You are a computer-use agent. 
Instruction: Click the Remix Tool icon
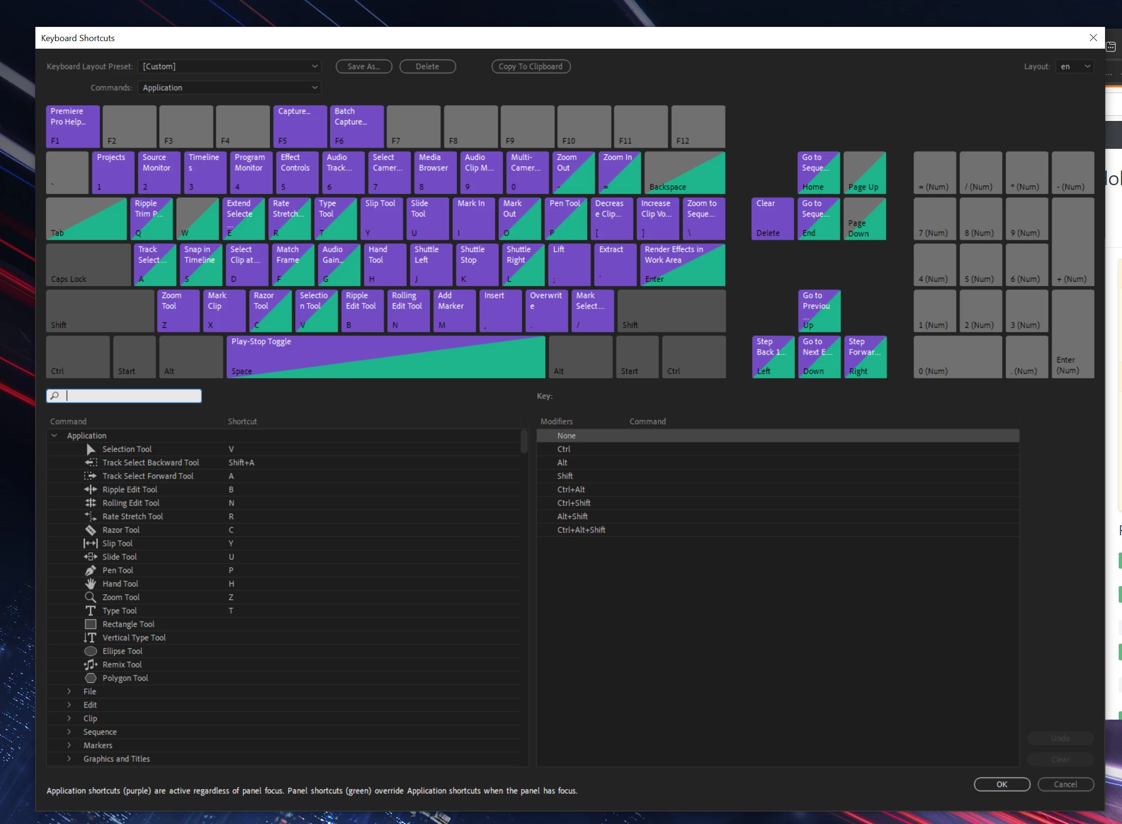[x=90, y=664]
